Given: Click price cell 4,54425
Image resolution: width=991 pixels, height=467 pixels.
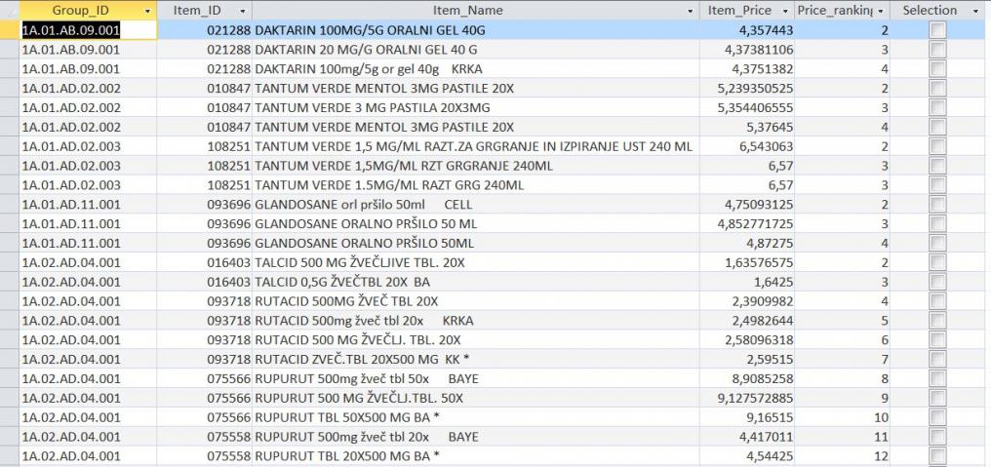Looking at the screenshot, I should click(x=746, y=455).
